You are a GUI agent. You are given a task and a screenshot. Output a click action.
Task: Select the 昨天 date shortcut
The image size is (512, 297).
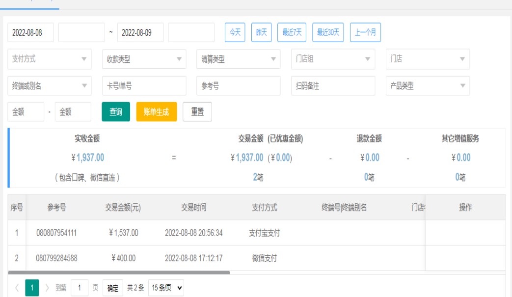pos(261,32)
